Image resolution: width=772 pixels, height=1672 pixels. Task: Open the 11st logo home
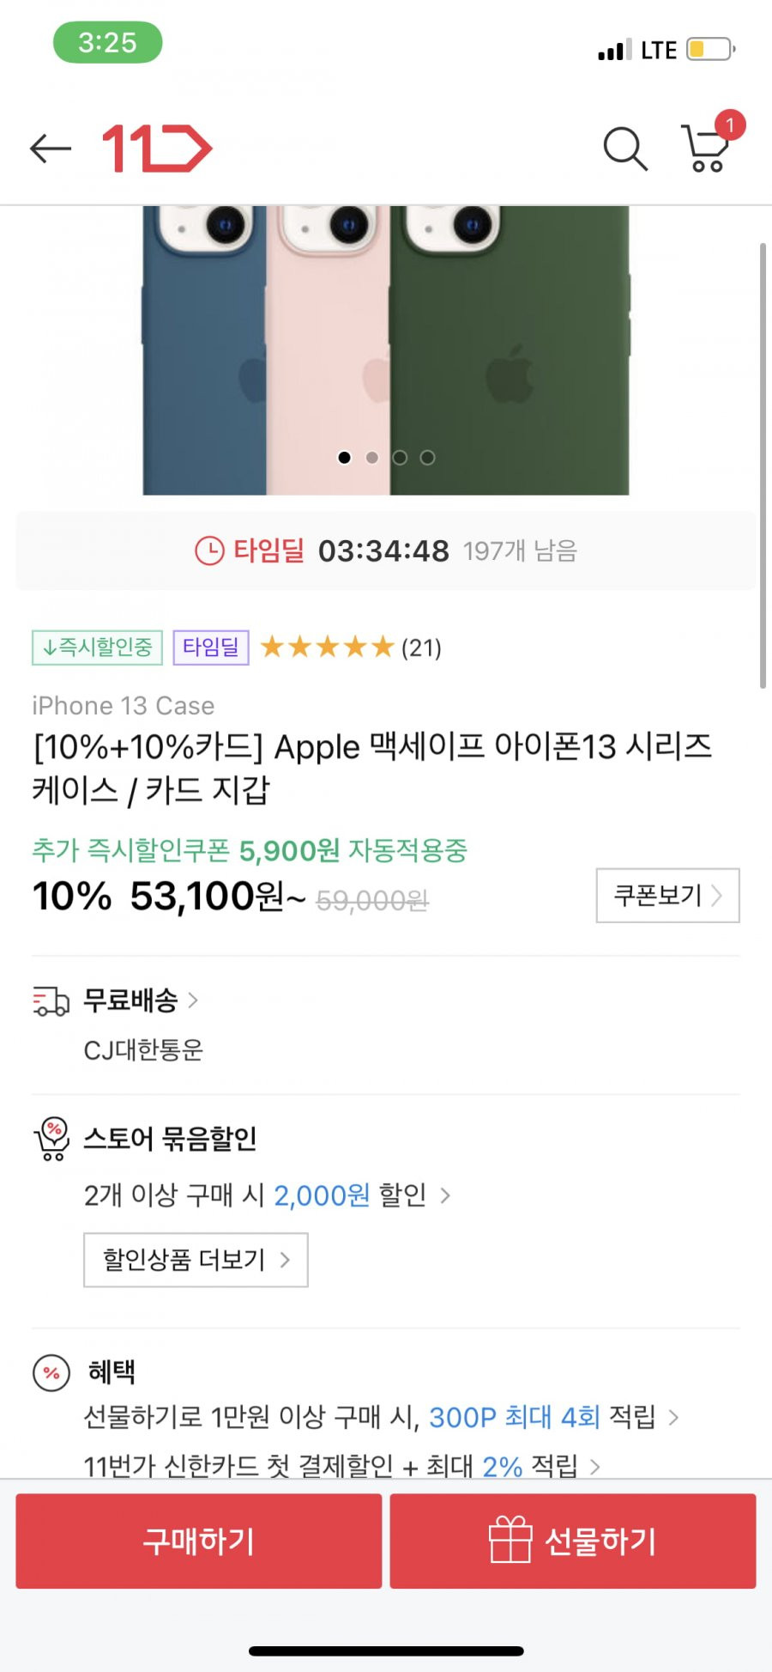pyautogui.click(x=157, y=149)
